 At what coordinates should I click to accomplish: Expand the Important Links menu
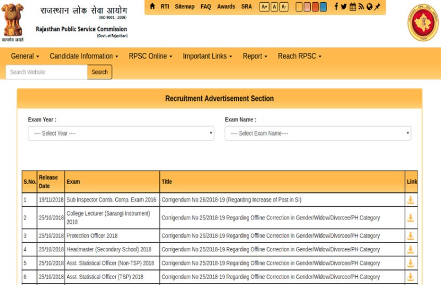pos(207,56)
